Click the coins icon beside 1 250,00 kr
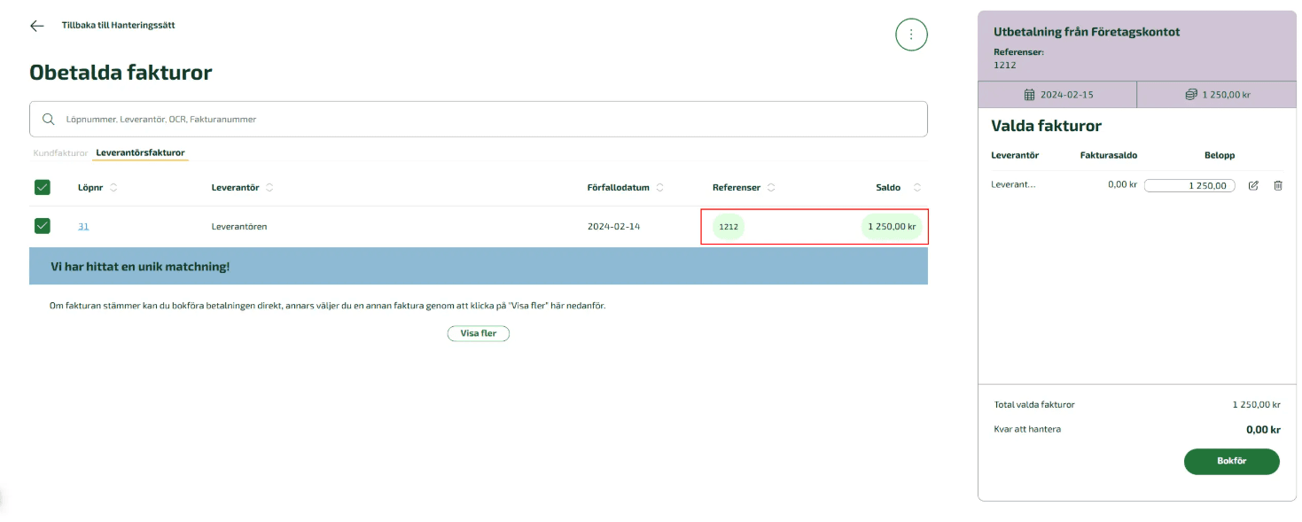Screen dimensions: 1302x522 point(1191,95)
